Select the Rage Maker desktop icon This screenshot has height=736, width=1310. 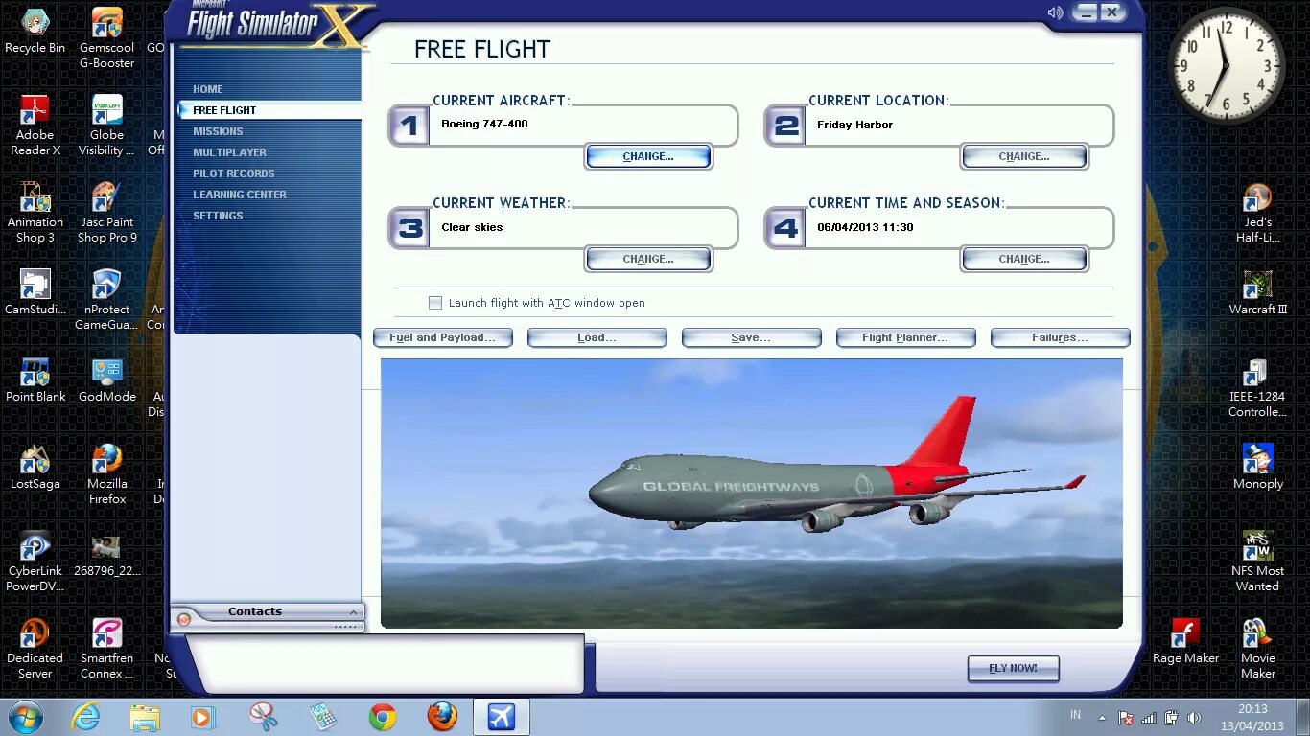pos(1185,641)
